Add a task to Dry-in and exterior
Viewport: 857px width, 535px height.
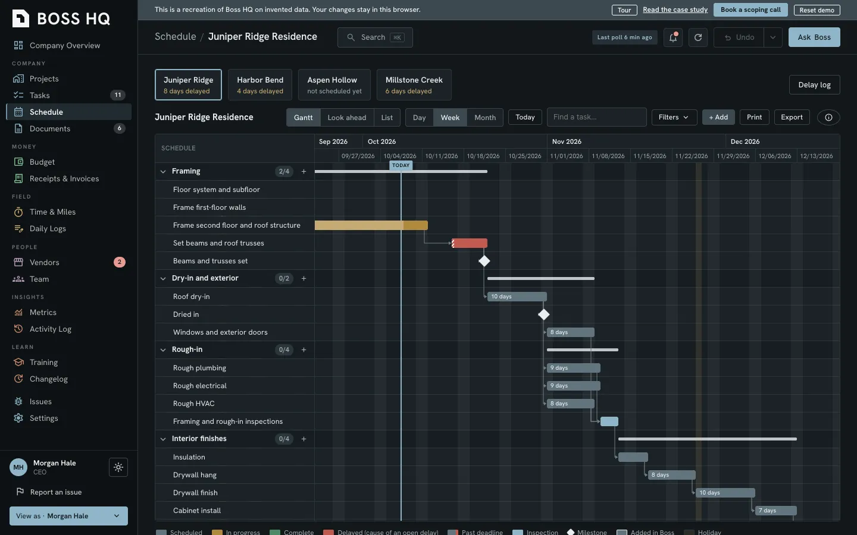304,279
